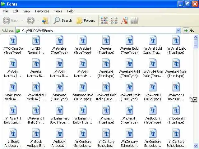Select the .VnArial Italic font icon
Screen dimensions: 199x149
176,40
